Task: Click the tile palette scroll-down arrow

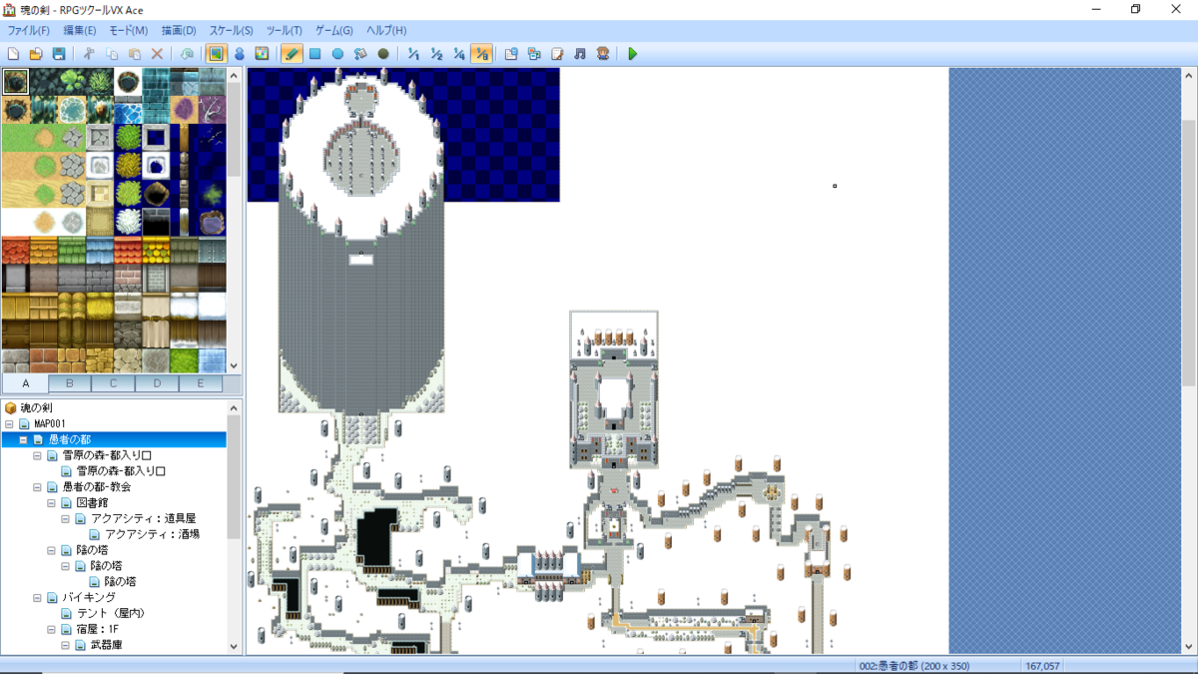Action: [235, 366]
